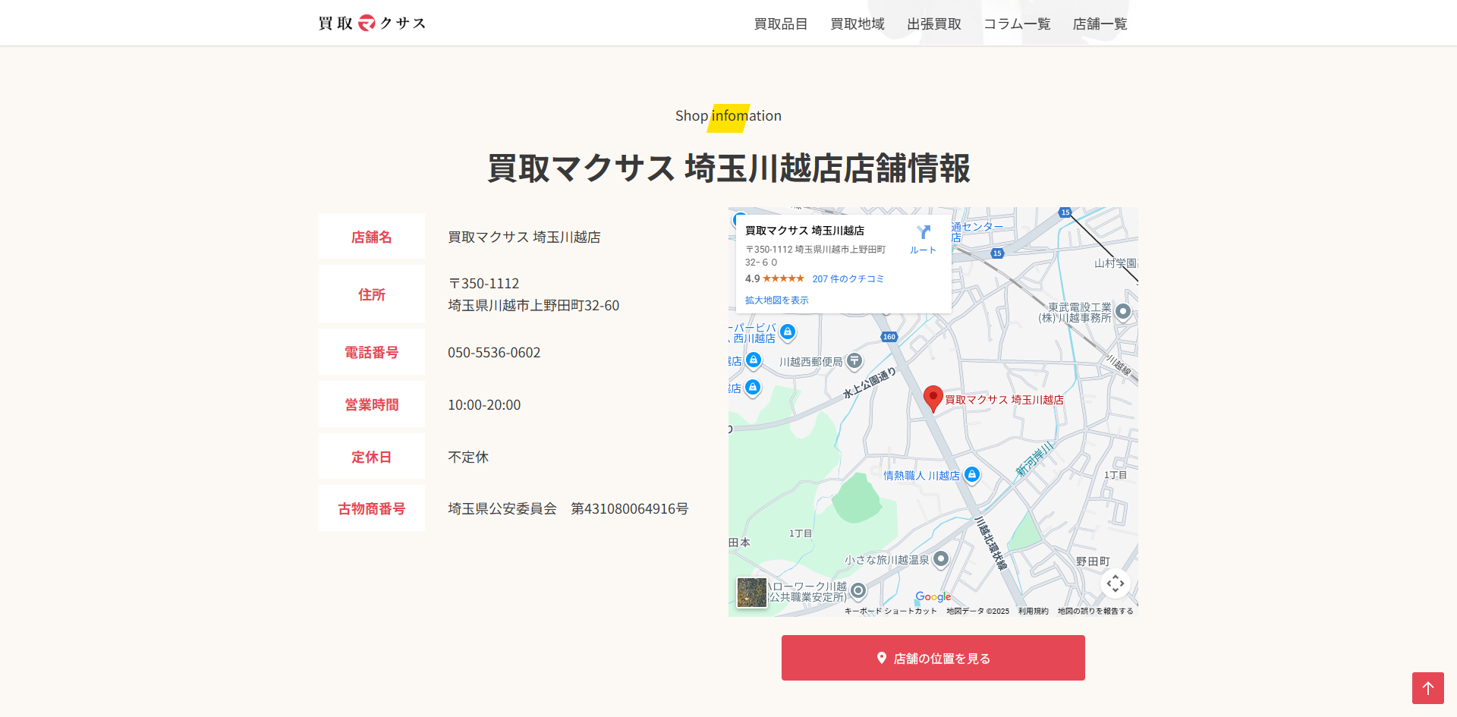This screenshot has height=717, width=1457.
Task: Click the 買取マクサス logo
Action: coord(372,23)
